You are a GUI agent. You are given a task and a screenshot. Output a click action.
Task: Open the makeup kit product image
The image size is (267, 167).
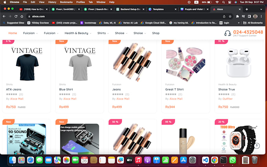186,64
